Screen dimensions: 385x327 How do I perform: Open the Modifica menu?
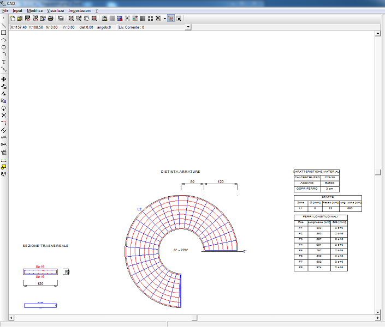tap(34, 10)
